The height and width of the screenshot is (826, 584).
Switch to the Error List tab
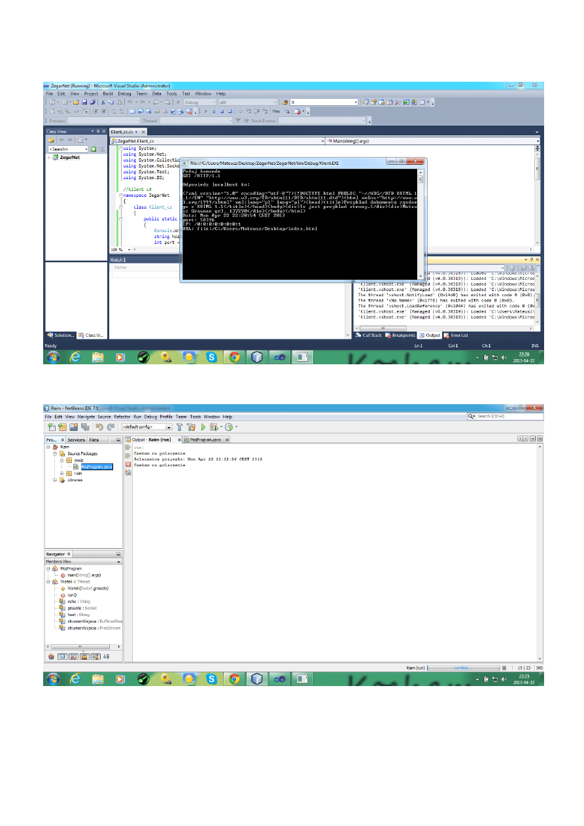click(x=458, y=336)
